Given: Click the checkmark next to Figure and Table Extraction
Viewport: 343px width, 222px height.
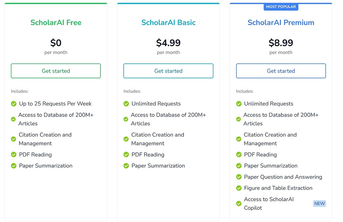Looking at the screenshot, I should [239, 188].
